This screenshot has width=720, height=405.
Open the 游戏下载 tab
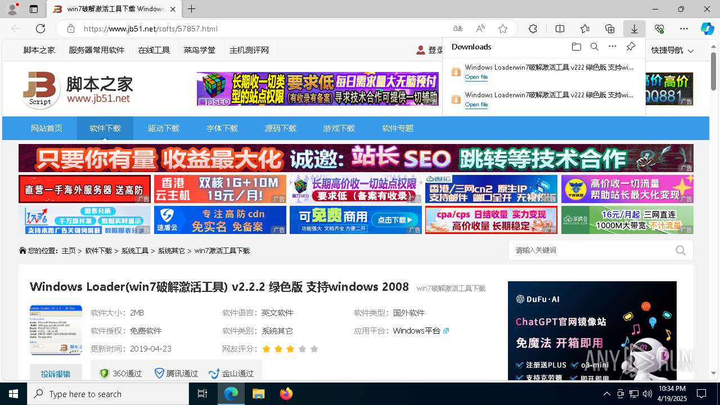339,128
